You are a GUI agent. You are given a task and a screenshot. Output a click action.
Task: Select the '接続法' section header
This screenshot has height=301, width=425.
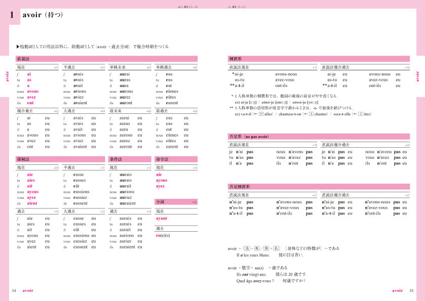pos(60,159)
